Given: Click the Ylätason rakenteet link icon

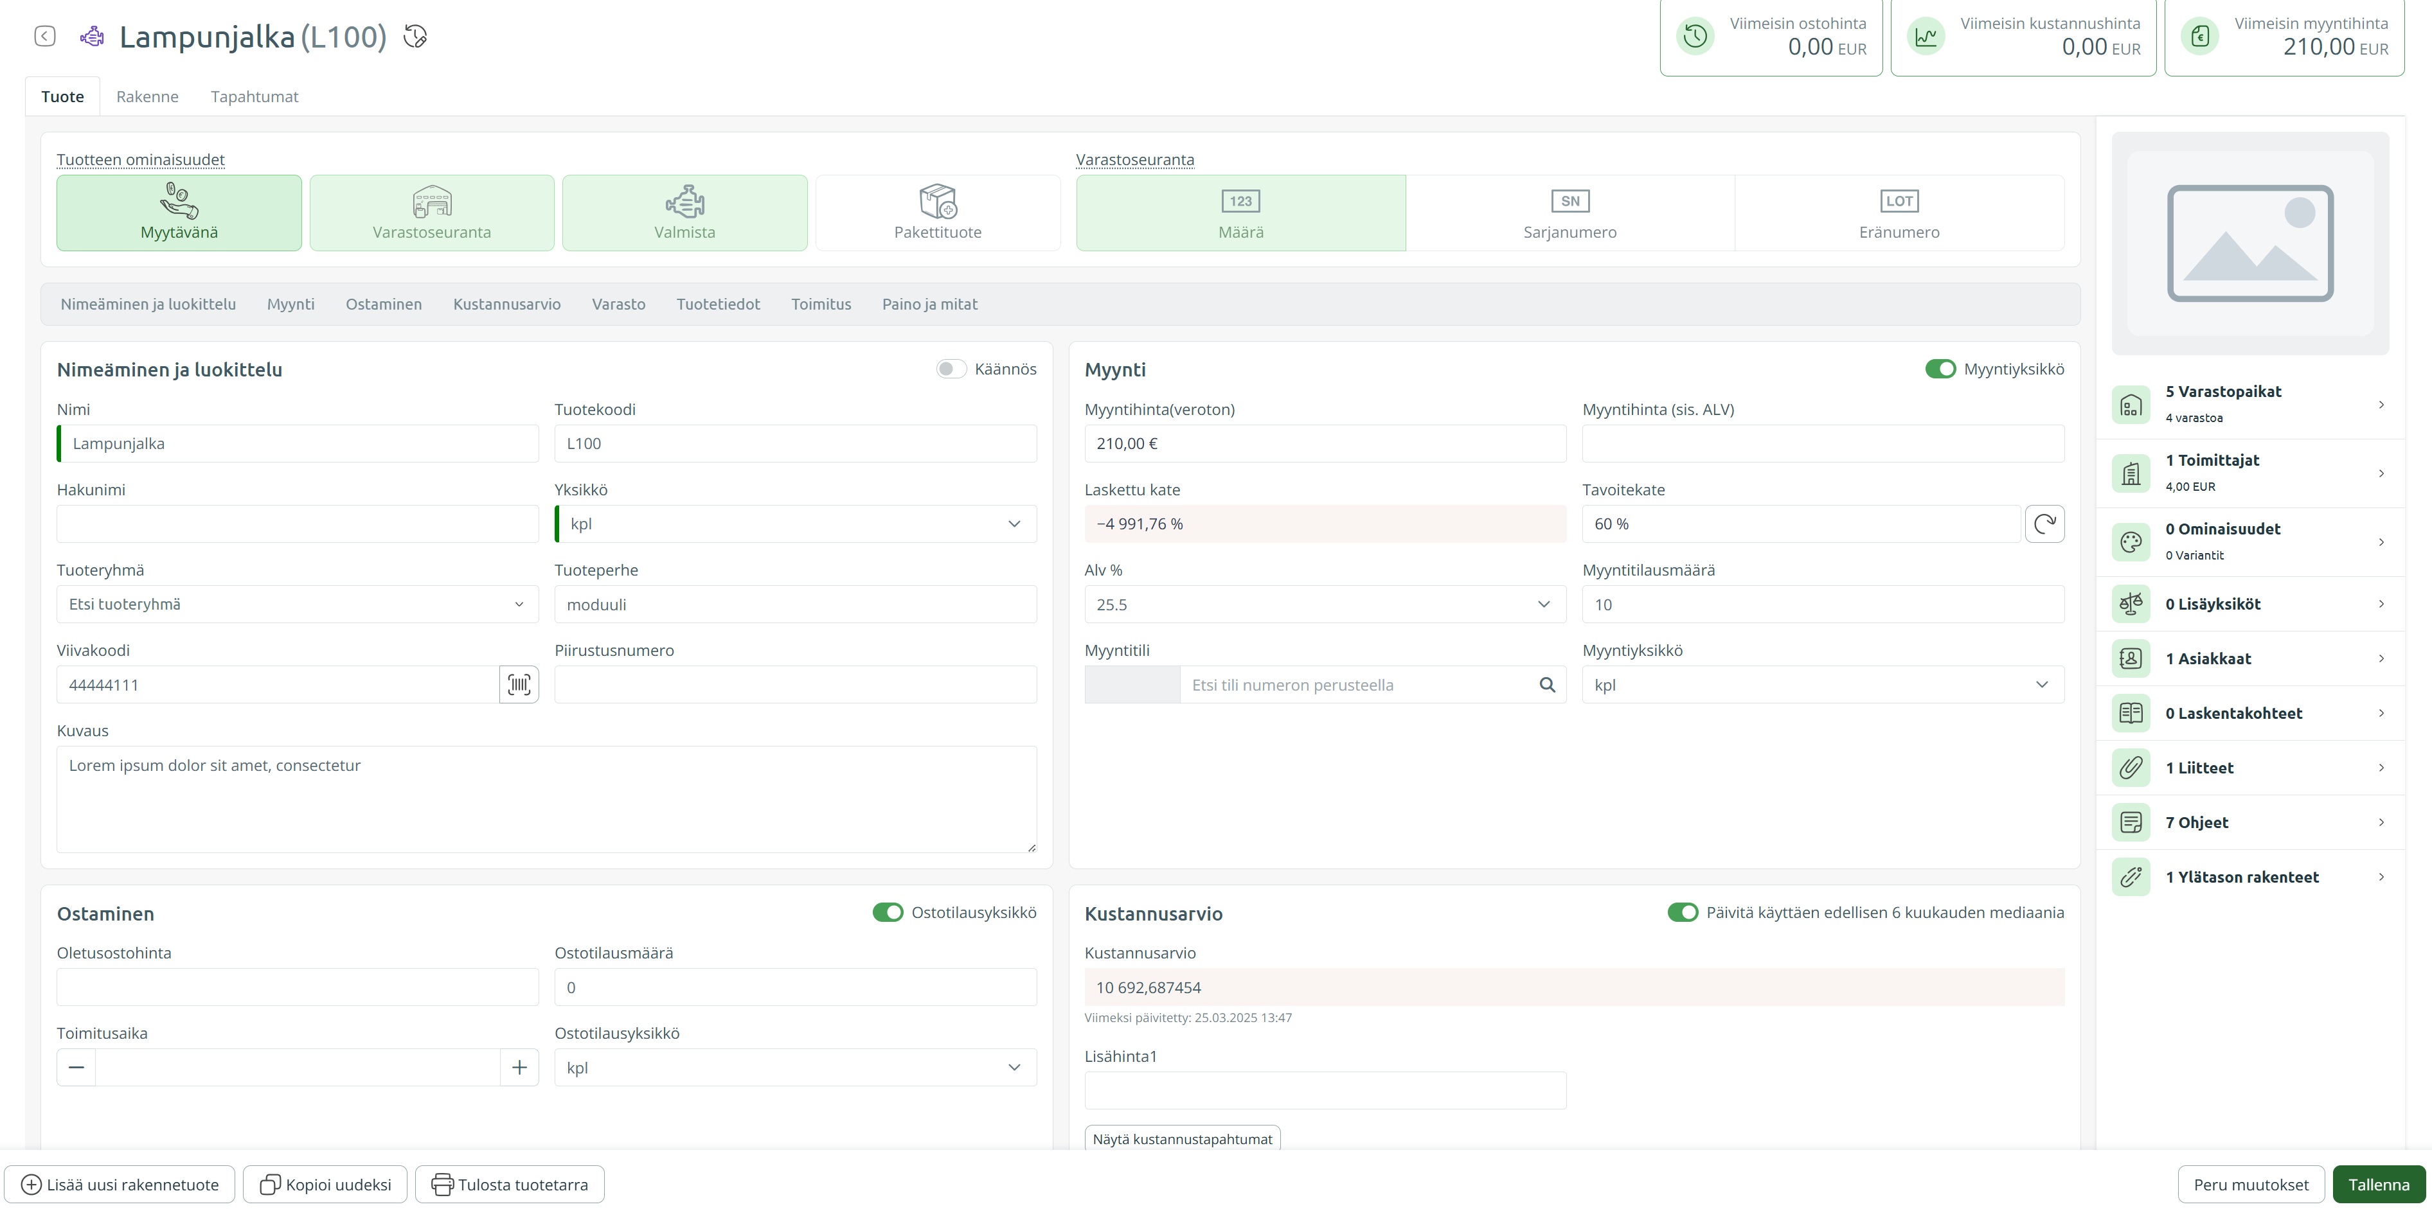Looking at the screenshot, I should tap(2131, 878).
